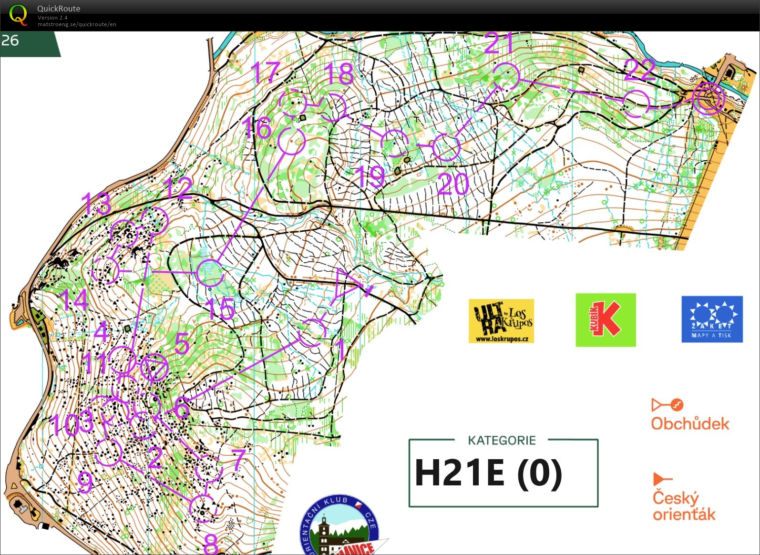Click control circle 22 on the map
760x555 pixels.
(637, 104)
